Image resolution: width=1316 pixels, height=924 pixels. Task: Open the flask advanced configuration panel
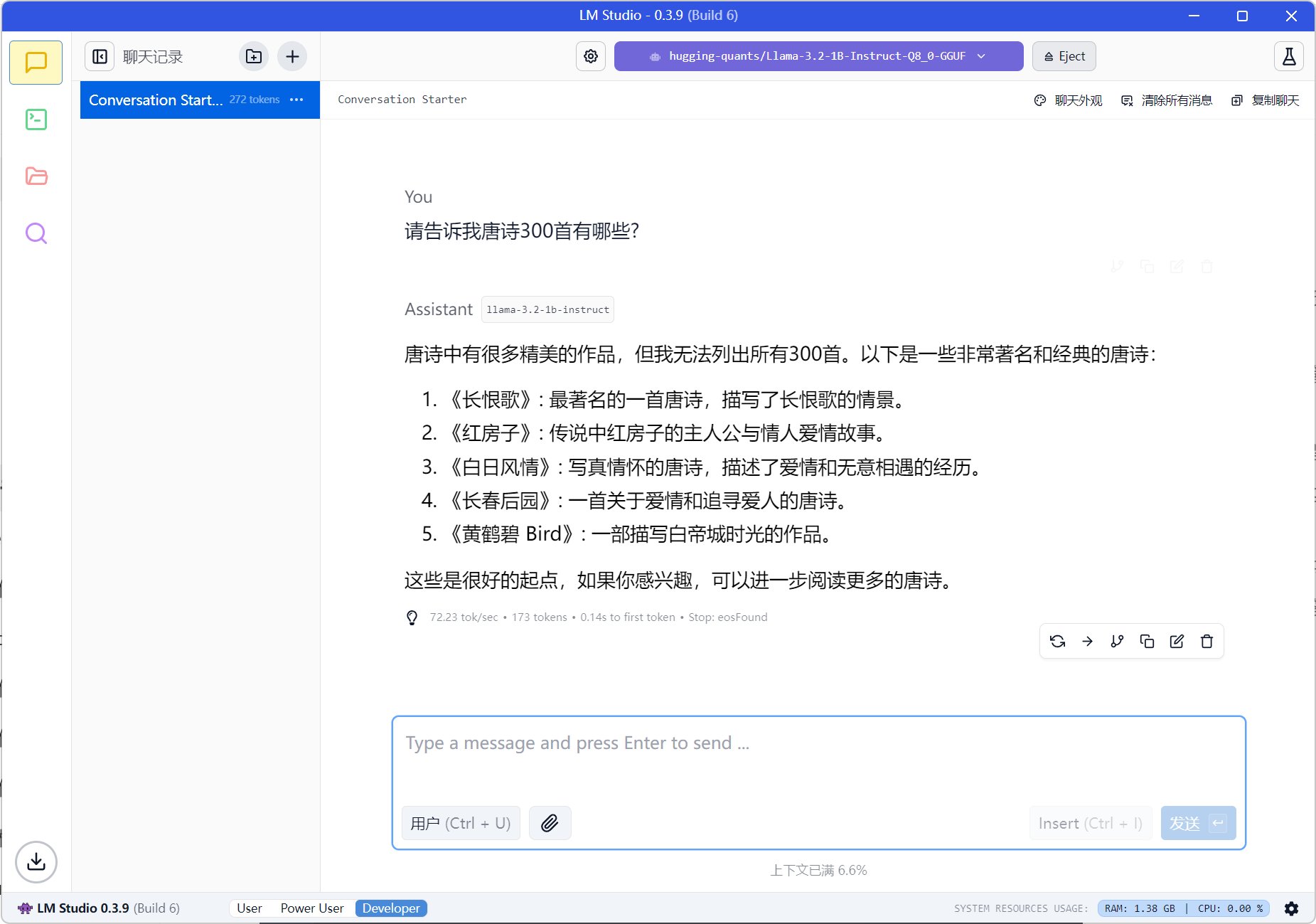point(1289,56)
